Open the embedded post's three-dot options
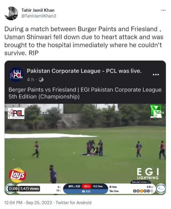The height and width of the screenshot is (209, 171). point(156,75)
